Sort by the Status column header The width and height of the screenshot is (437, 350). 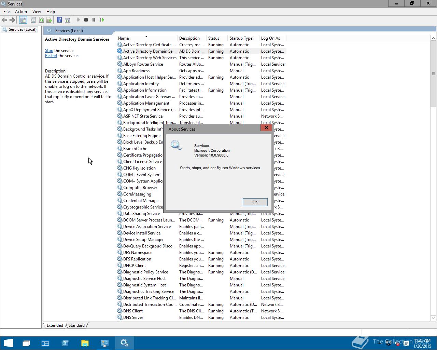point(217,38)
